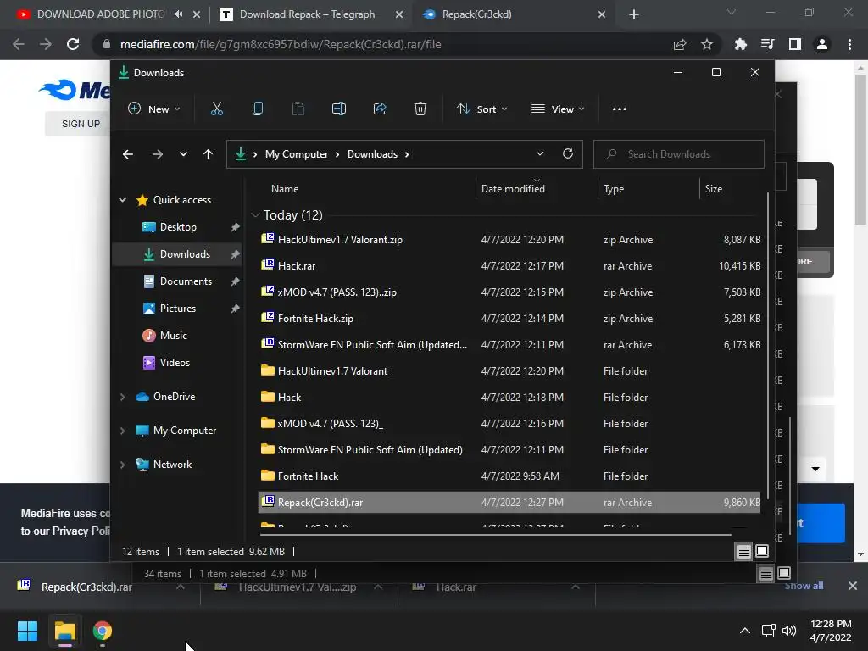Switch to Download Repack – Telegraph tab
The height and width of the screenshot is (651, 868).
(x=307, y=14)
